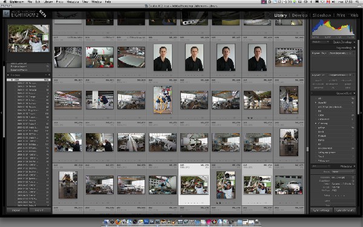
Task: Collapse the Folders panel triangle
Action: pyautogui.click(x=8, y=75)
